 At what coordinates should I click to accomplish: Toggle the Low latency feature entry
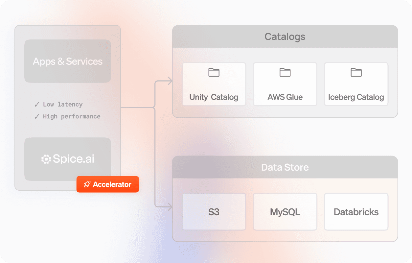[62, 104]
